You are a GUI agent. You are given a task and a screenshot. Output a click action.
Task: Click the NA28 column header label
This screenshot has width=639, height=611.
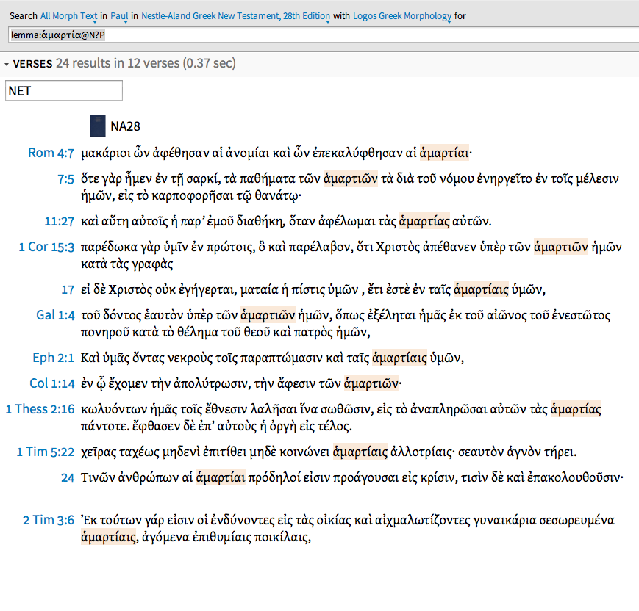pyautogui.click(x=125, y=126)
